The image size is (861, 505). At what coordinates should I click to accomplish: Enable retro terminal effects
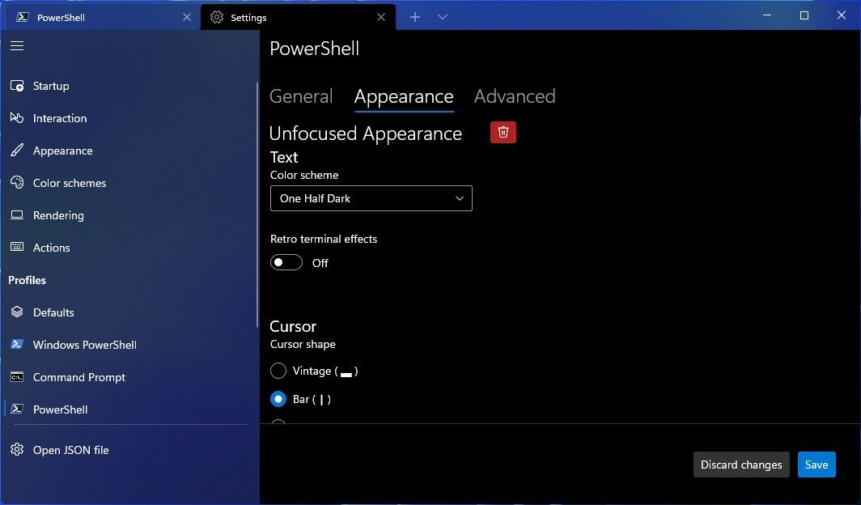(x=286, y=262)
